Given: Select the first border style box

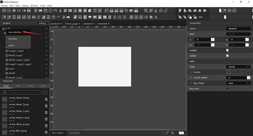Looking at the screenshot, I should point(229,72).
